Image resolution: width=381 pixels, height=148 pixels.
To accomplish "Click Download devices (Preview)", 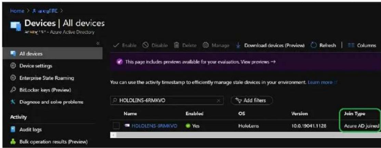I will click(x=270, y=46).
